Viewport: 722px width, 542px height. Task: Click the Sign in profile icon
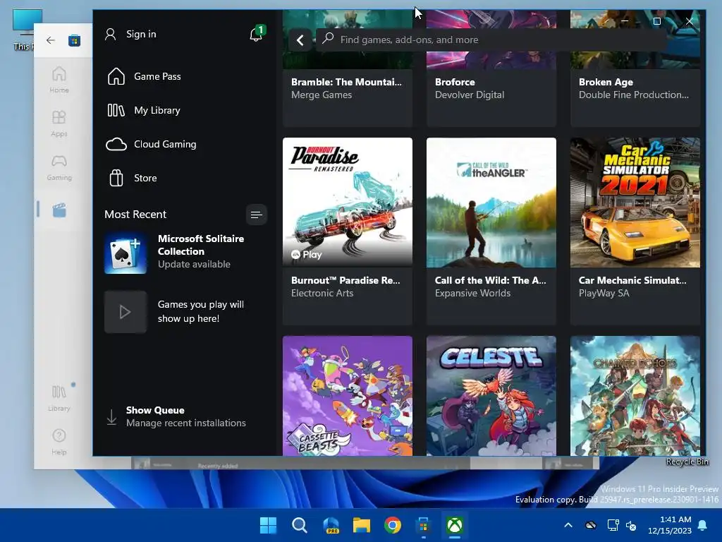(x=111, y=34)
